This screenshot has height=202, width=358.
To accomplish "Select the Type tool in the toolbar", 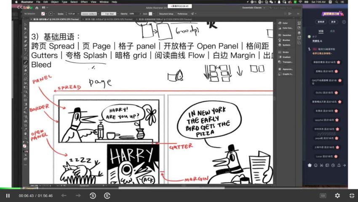I will pyautogui.click(x=25, y=50).
